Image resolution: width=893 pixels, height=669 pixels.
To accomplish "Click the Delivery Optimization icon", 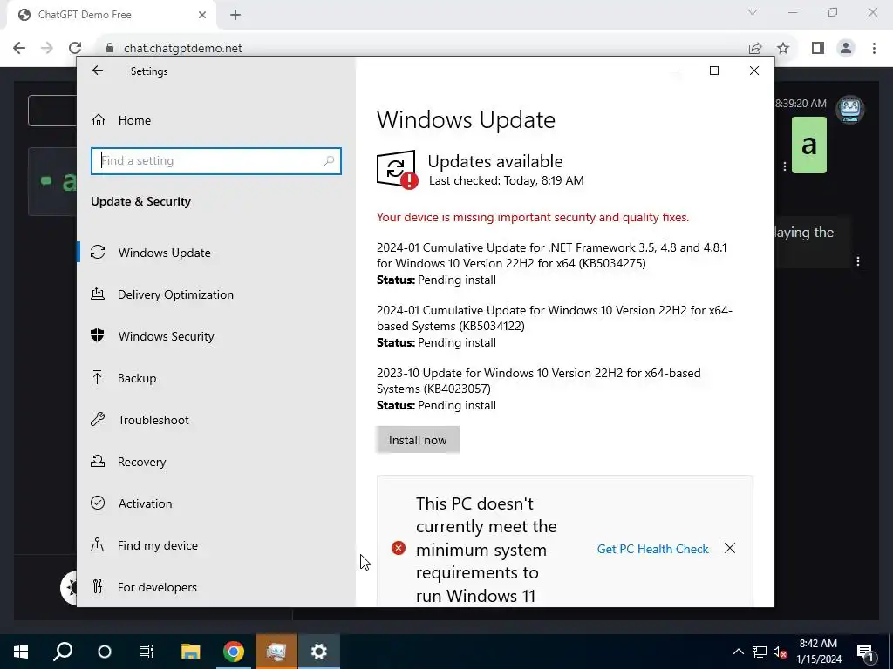I will coord(98,294).
